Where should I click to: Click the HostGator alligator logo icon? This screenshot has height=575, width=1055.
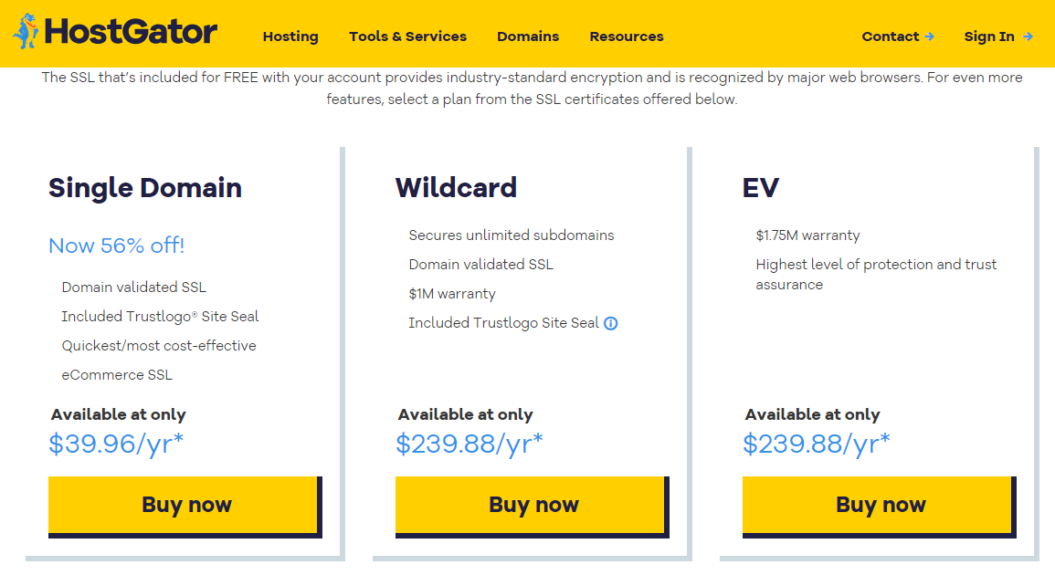click(x=30, y=30)
